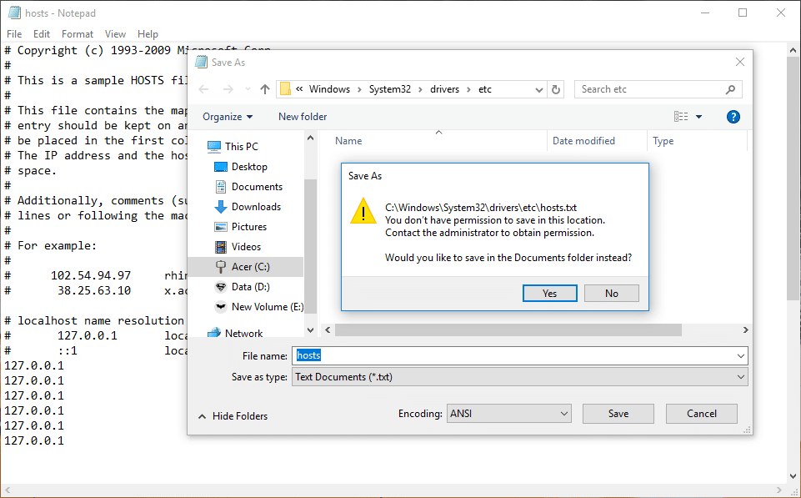The image size is (801, 498).
Task: Select Downloads in the navigation pane
Action: point(256,207)
